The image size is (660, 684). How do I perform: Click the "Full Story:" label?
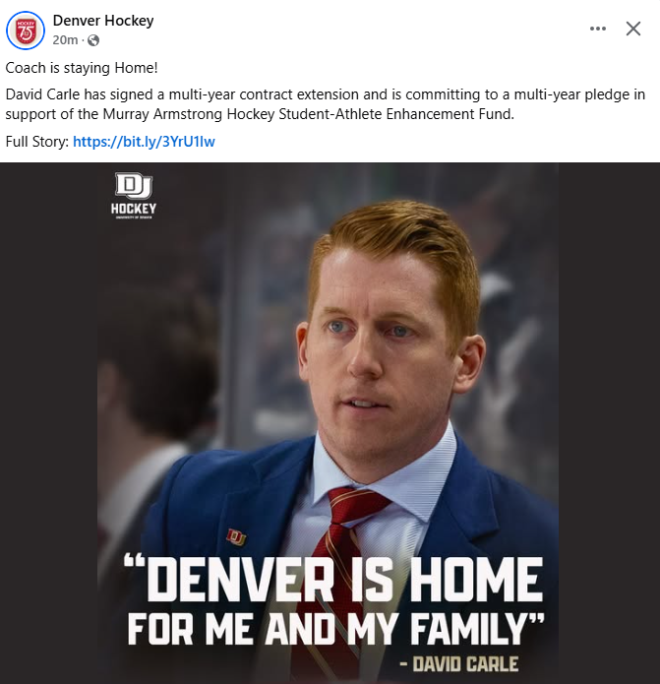(37, 142)
